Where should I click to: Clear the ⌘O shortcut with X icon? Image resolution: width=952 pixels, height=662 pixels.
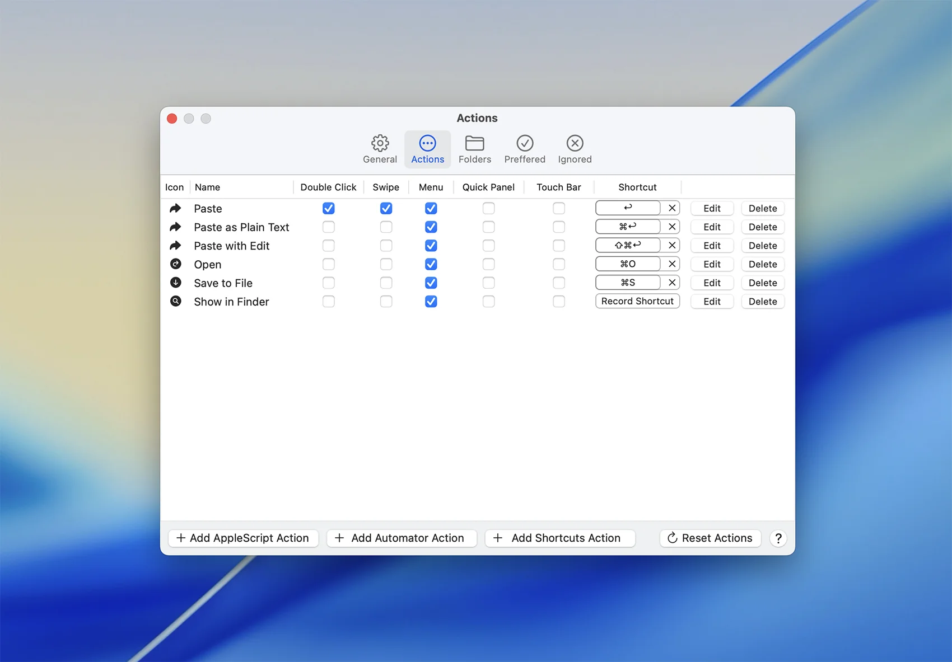(672, 264)
